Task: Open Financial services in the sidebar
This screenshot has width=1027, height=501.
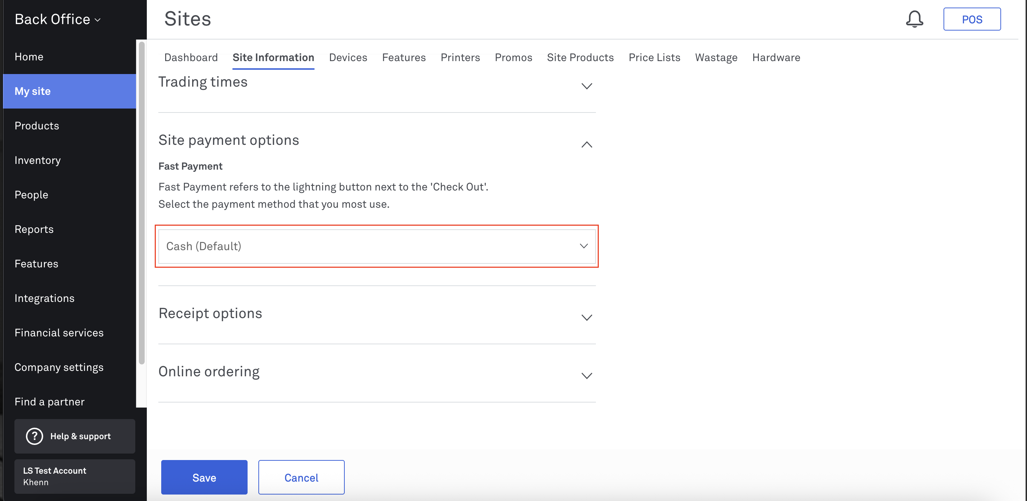Action: tap(69, 332)
